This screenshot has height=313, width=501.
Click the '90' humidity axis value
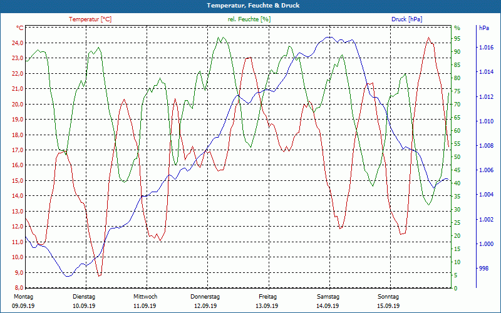pos(457,52)
